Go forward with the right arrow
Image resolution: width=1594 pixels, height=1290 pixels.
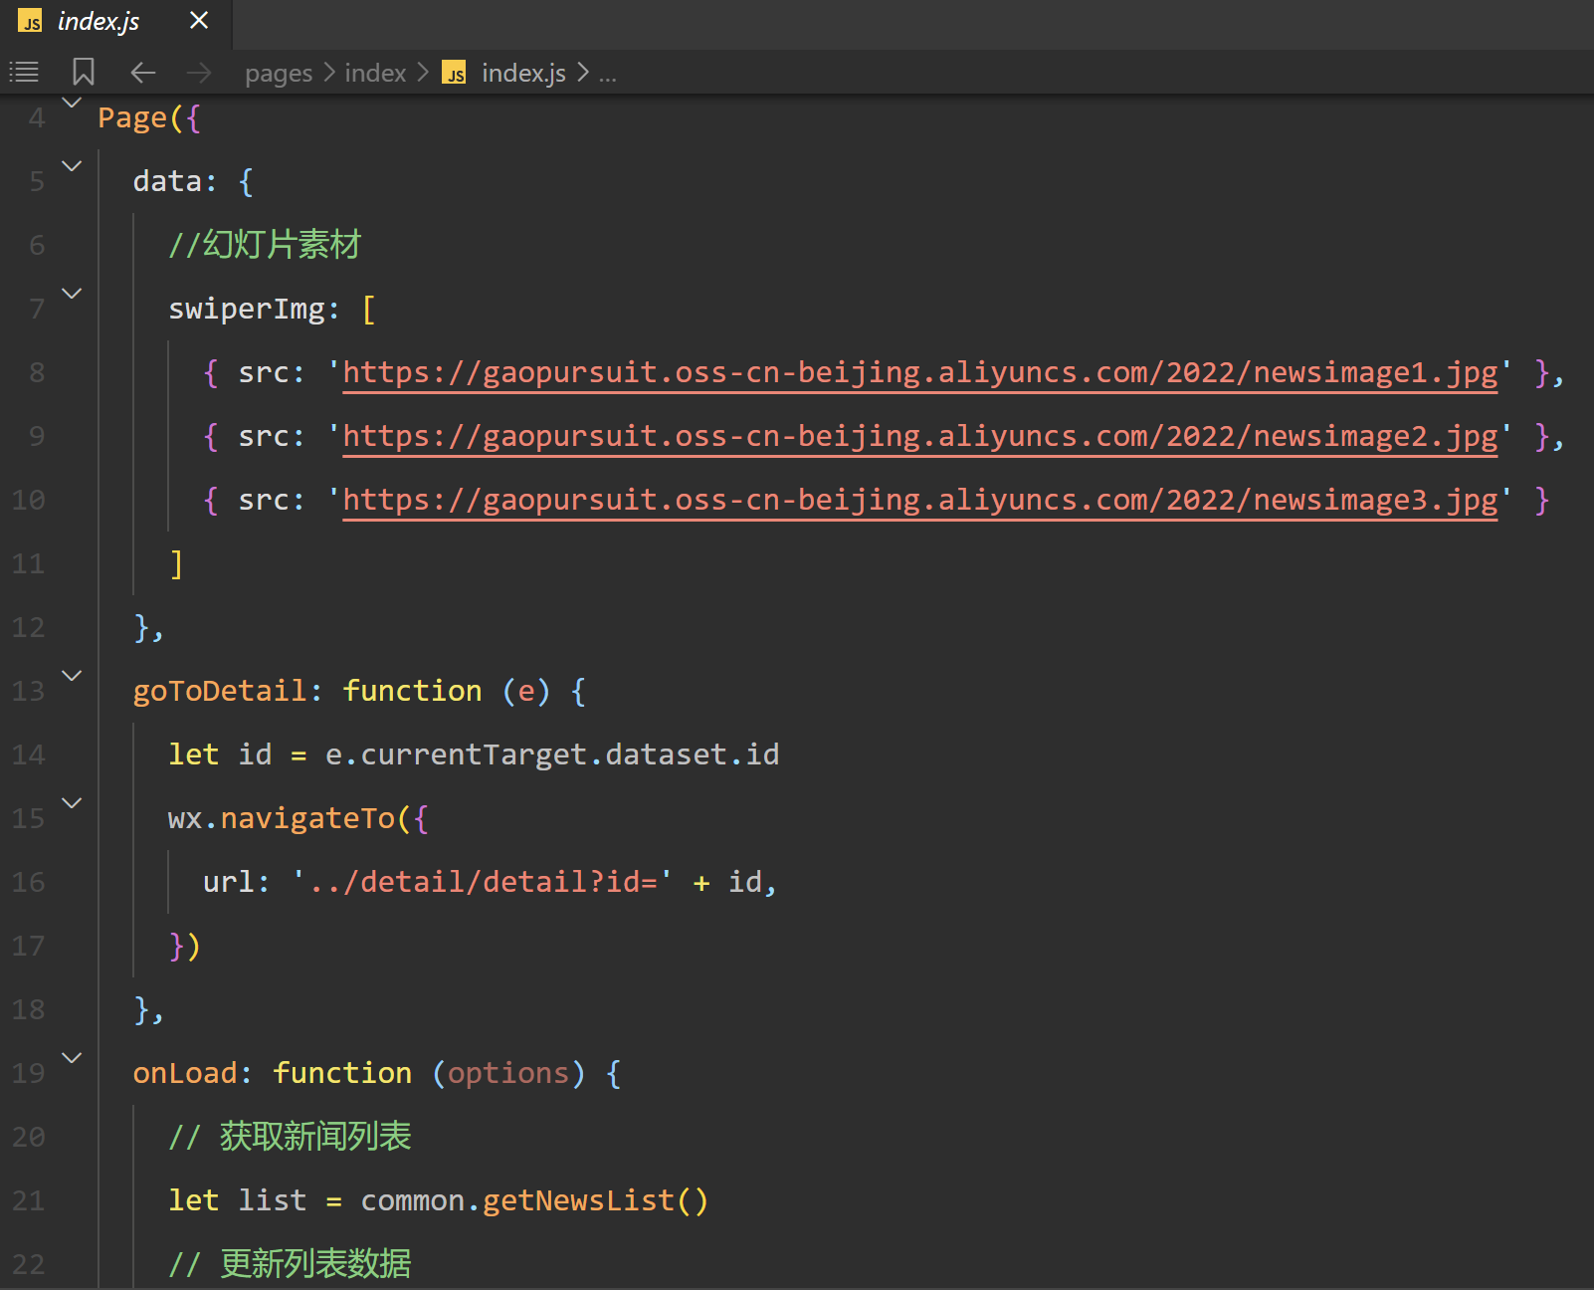point(199,73)
